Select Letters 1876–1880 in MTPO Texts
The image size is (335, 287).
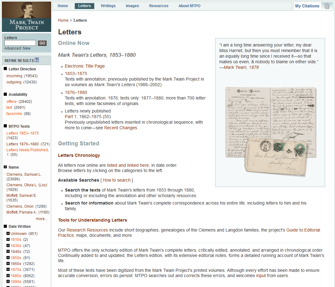(22, 144)
